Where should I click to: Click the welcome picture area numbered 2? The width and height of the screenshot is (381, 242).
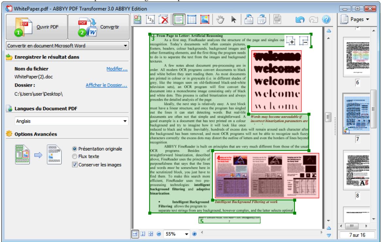[x=277, y=81]
